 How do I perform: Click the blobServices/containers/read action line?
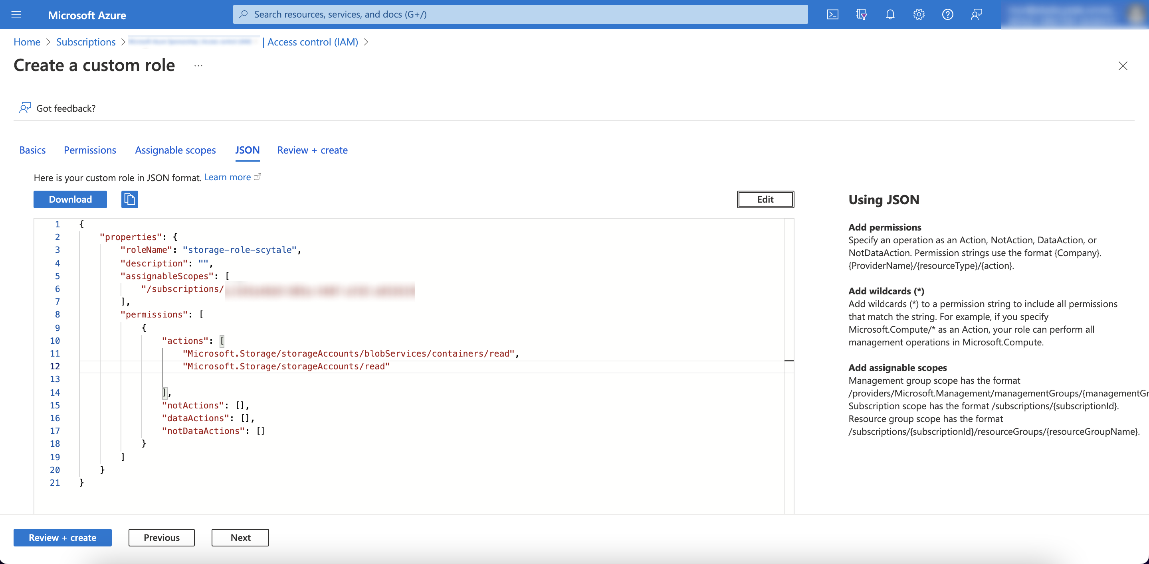pos(351,353)
